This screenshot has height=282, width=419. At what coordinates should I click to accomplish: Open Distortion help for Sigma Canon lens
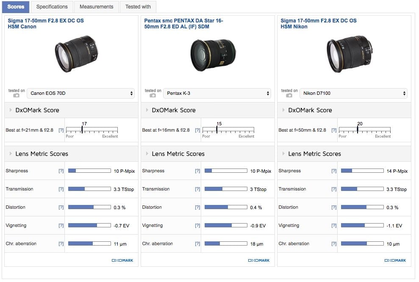61,207
